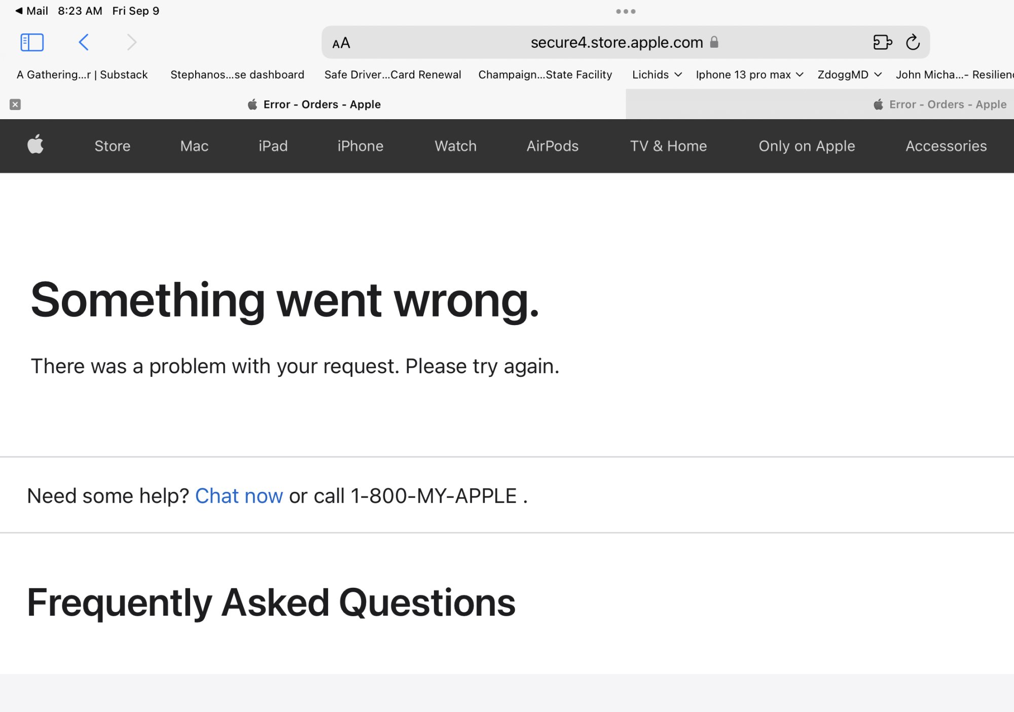This screenshot has height=712, width=1014.
Task: Tap the forward navigation arrow
Action: coord(131,42)
